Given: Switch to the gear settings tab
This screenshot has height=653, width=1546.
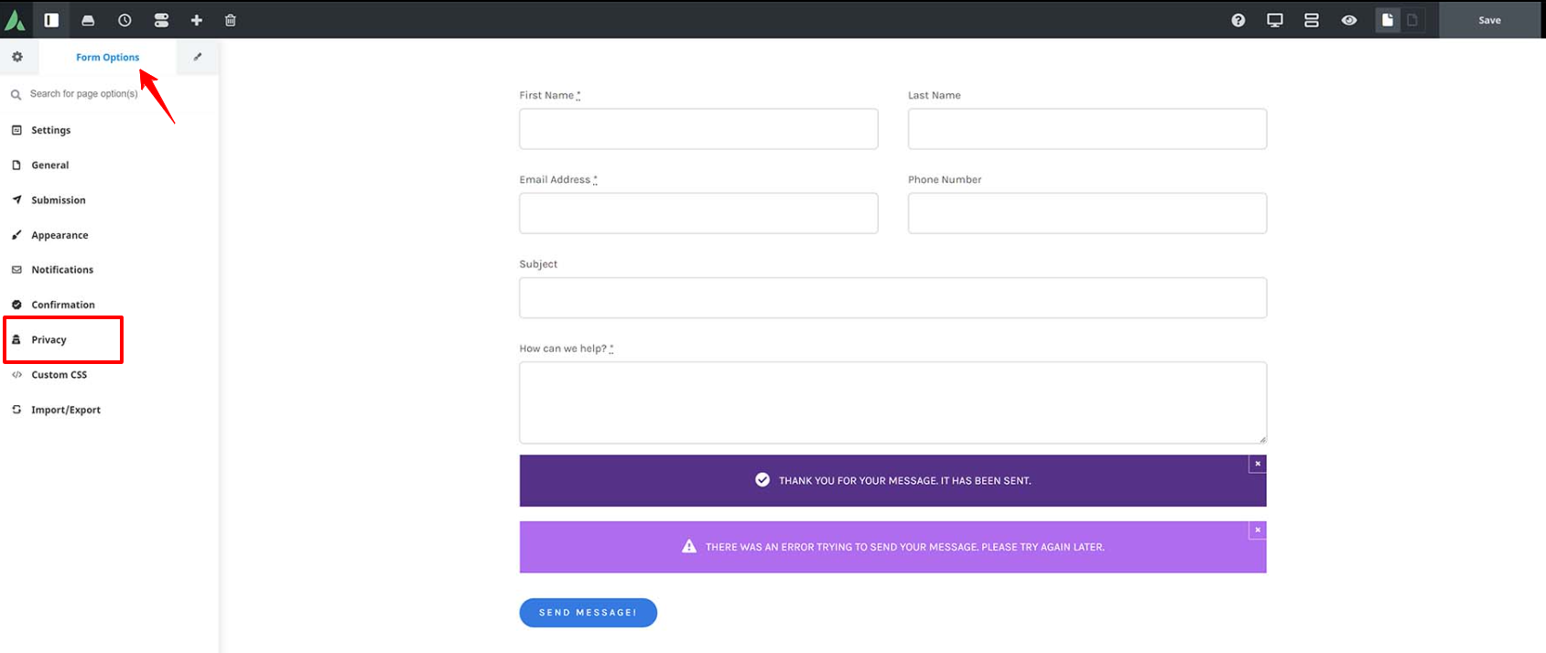Looking at the screenshot, I should (17, 57).
